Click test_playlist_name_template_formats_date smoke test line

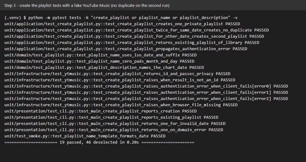tap(85, 136)
